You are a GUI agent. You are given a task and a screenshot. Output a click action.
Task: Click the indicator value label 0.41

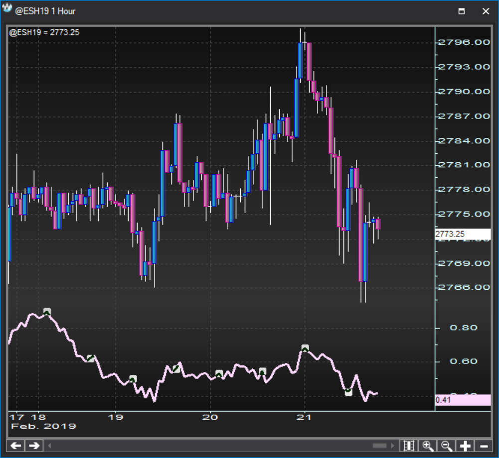[x=463, y=400]
